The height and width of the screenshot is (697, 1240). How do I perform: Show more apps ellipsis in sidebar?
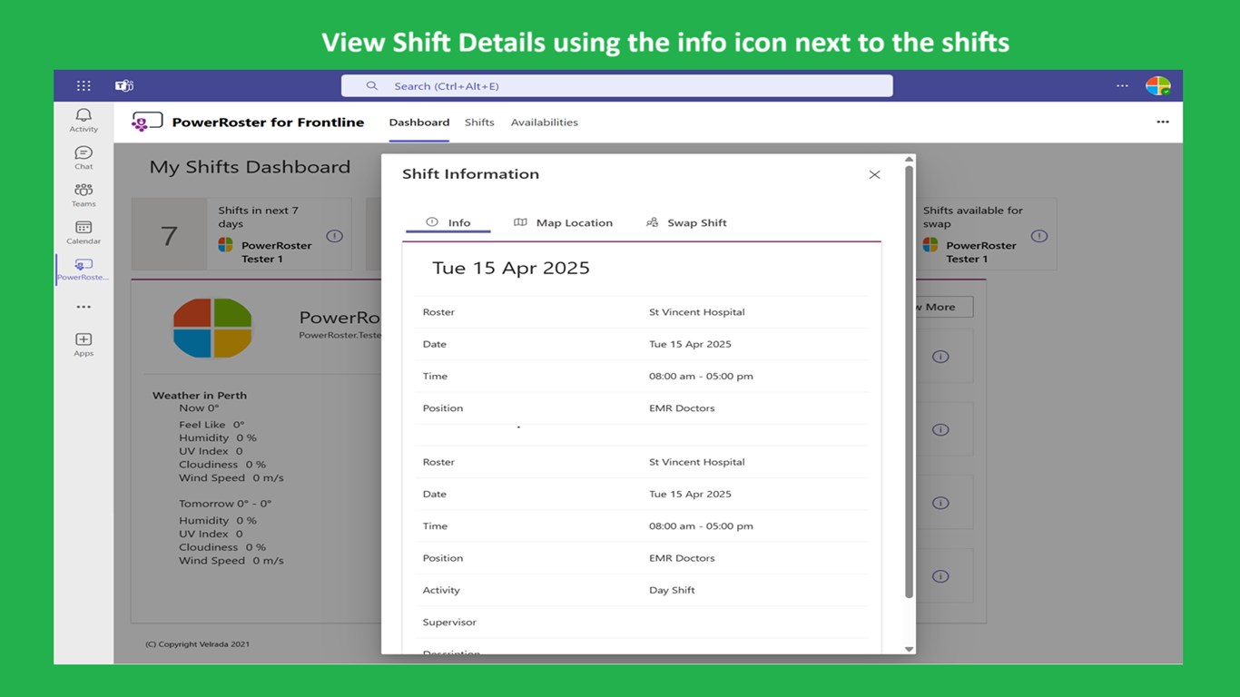pyautogui.click(x=84, y=307)
